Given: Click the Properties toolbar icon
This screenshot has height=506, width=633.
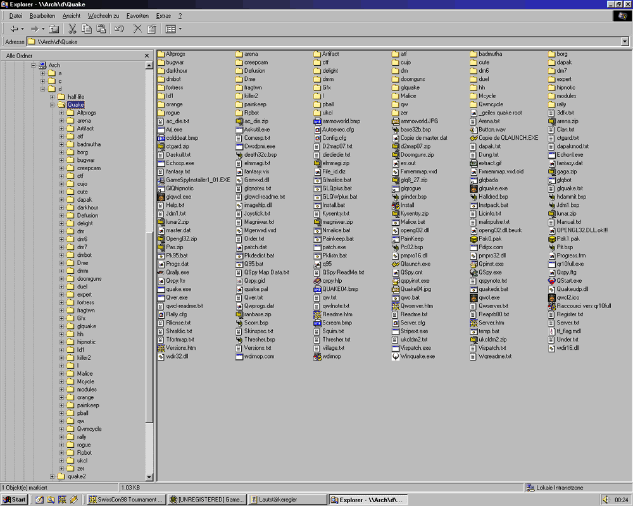Looking at the screenshot, I should [152, 29].
